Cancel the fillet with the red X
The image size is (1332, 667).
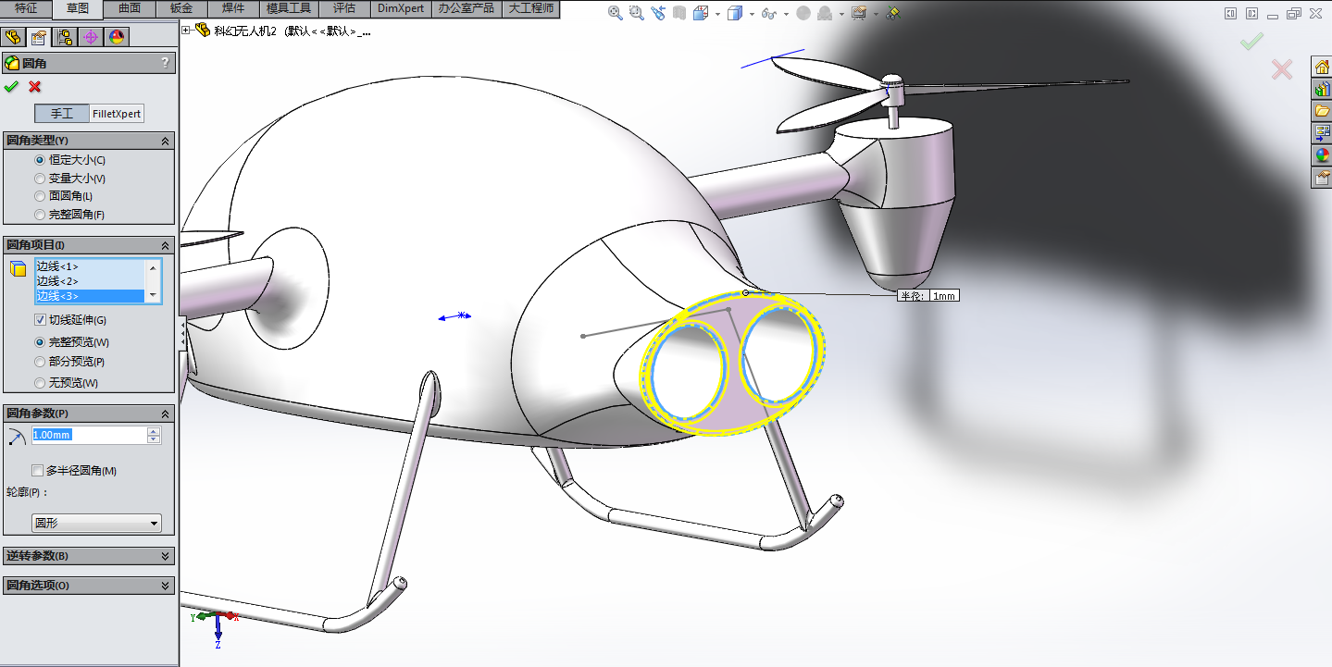(35, 86)
